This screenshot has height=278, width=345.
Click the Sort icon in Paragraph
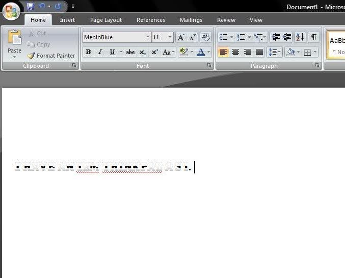[x=300, y=37]
